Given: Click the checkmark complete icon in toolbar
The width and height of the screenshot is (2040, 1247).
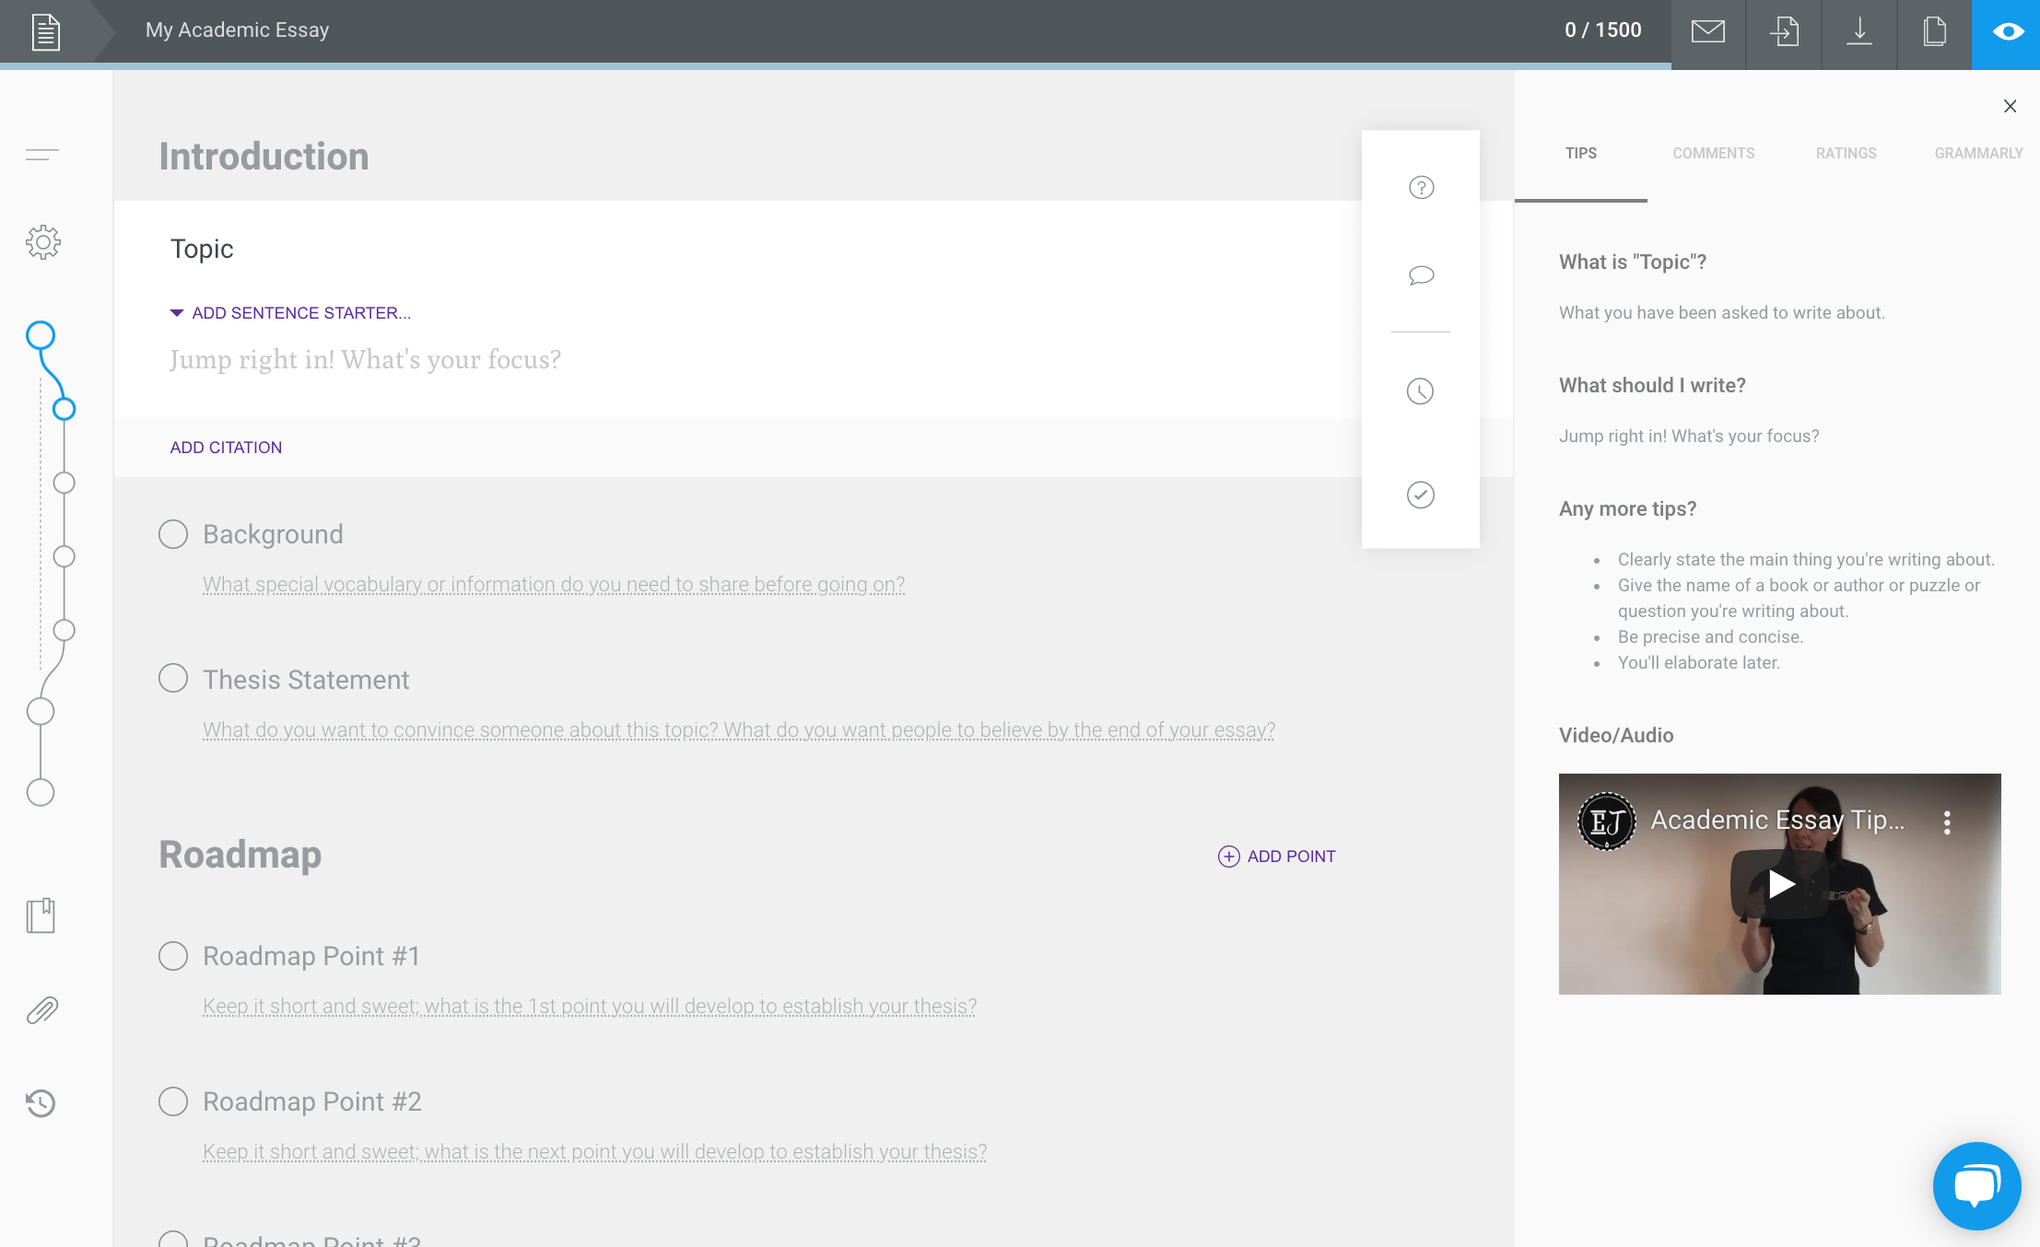Looking at the screenshot, I should pos(1421,495).
